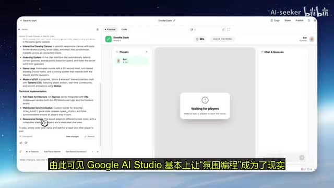Open settings gear at top right
This screenshot has height=188, width=334.
pos(315,20)
